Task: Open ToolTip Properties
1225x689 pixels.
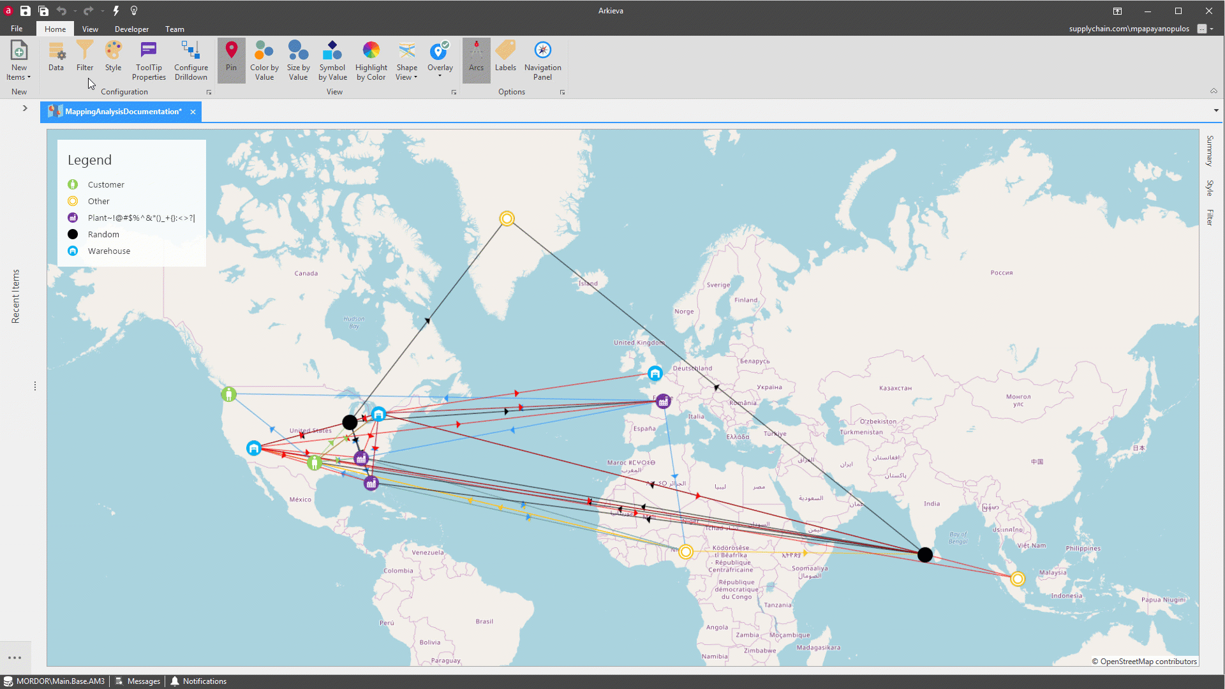Action: click(x=149, y=61)
